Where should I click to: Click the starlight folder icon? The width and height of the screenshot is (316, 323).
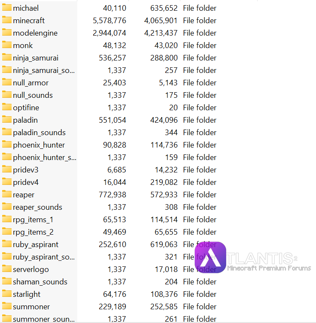click(7, 293)
